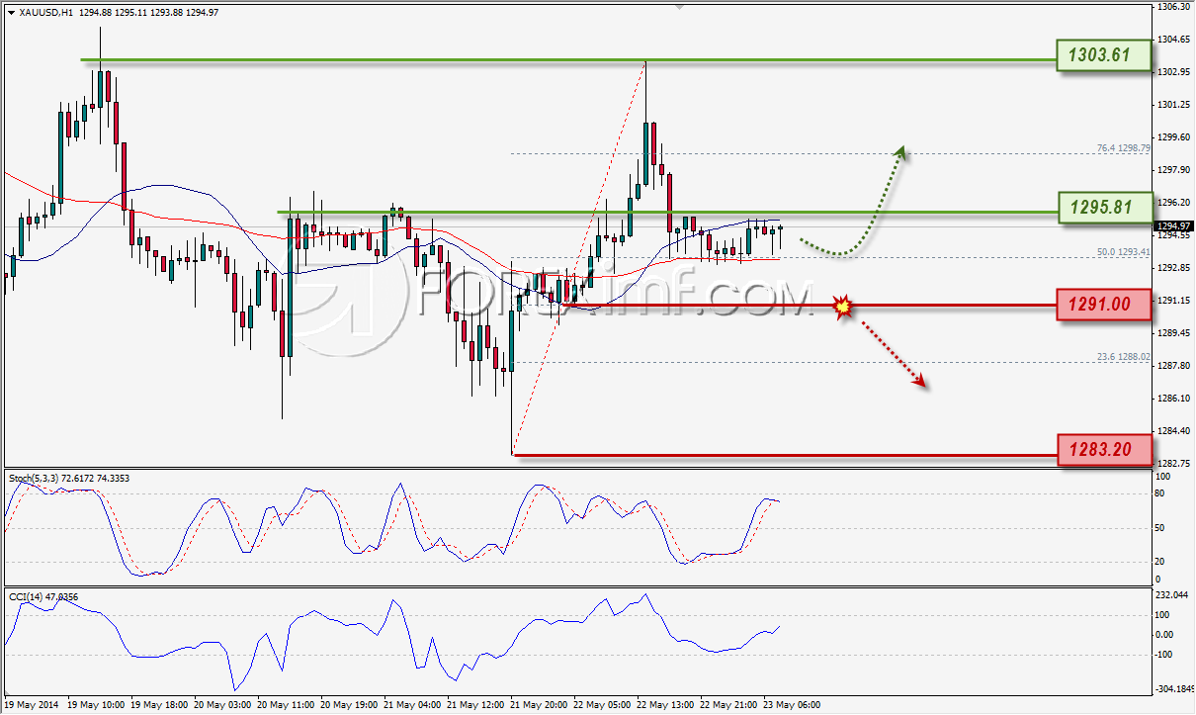This screenshot has height=715, width=1196.
Task: Click the explosion marker at 1291.00 line
Action: coord(843,307)
